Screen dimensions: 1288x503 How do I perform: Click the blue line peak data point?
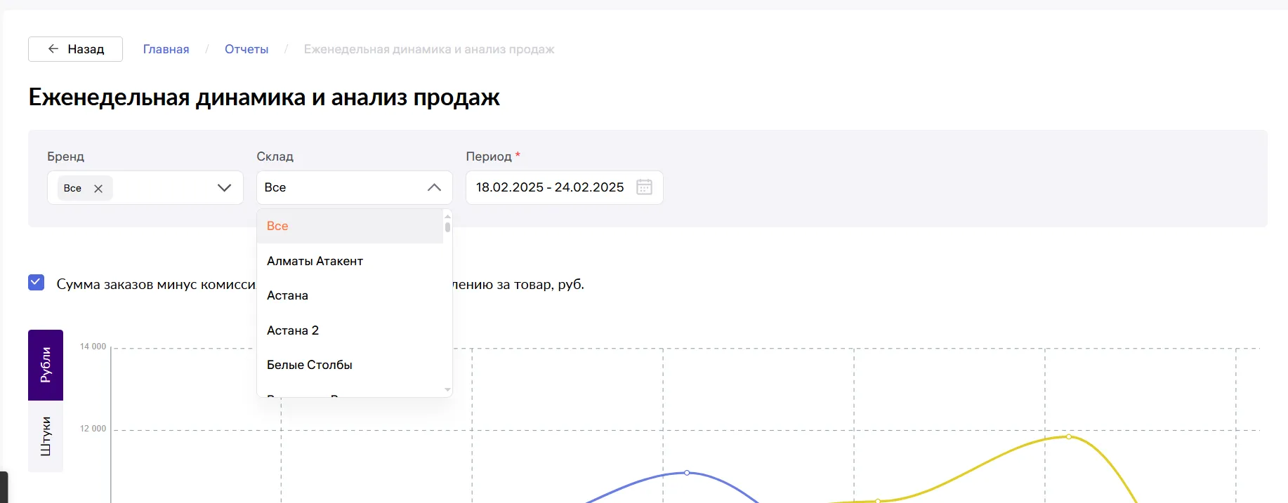687,473
